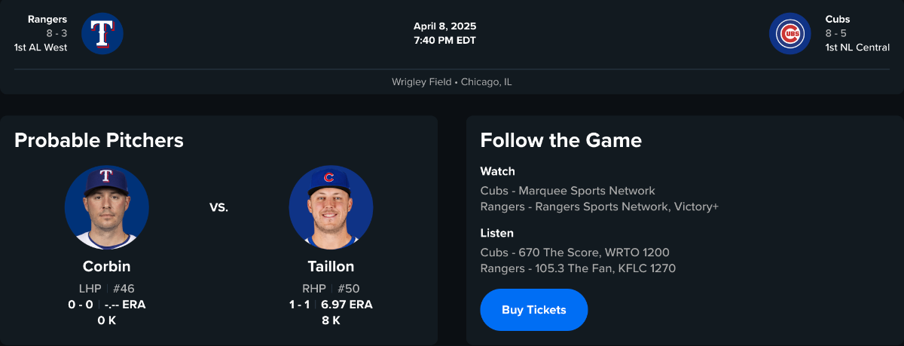Viewport: 904px width, 346px height.
Task: Open Taillon's pitcher headshot photo
Action: pos(331,207)
